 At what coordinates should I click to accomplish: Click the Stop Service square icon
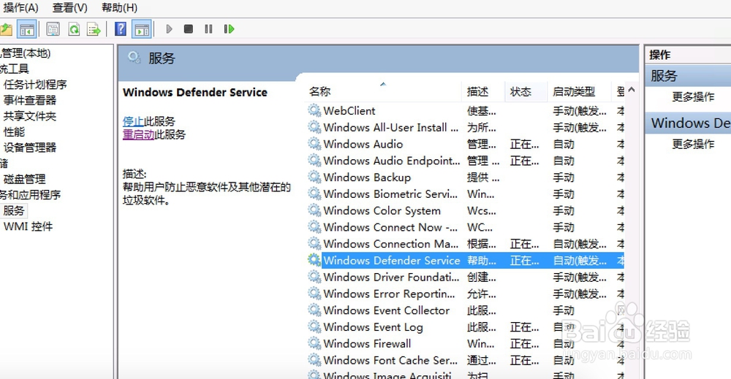coord(189,29)
